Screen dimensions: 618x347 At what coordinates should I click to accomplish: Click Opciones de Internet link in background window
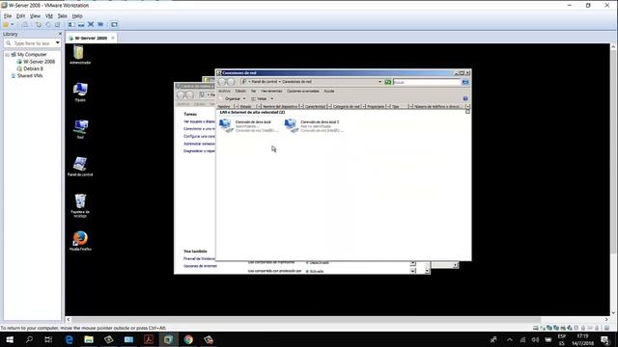point(200,266)
